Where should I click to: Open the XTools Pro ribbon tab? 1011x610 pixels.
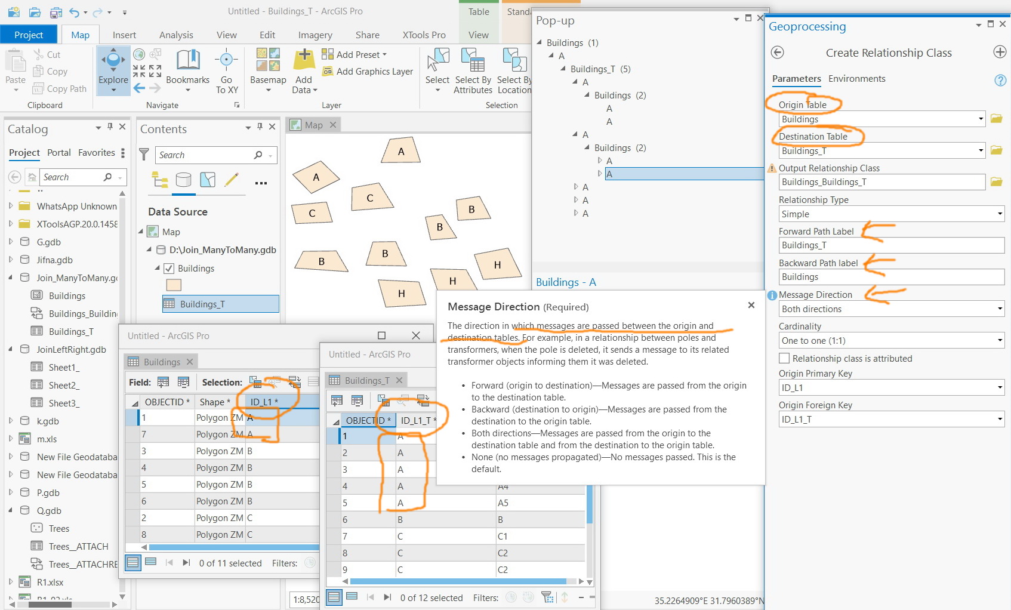click(x=423, y=35)
